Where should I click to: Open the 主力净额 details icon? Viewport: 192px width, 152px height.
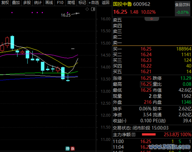[133, 135]
